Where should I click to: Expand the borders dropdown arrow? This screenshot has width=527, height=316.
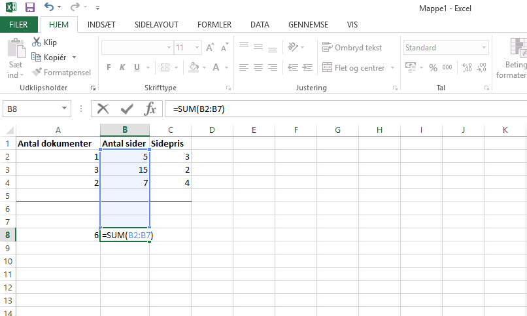pyautogui.click(x=176, y=67)
